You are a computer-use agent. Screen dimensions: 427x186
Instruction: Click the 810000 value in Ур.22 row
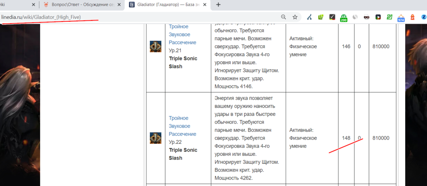pyautogui.click(x=381, y=138)
